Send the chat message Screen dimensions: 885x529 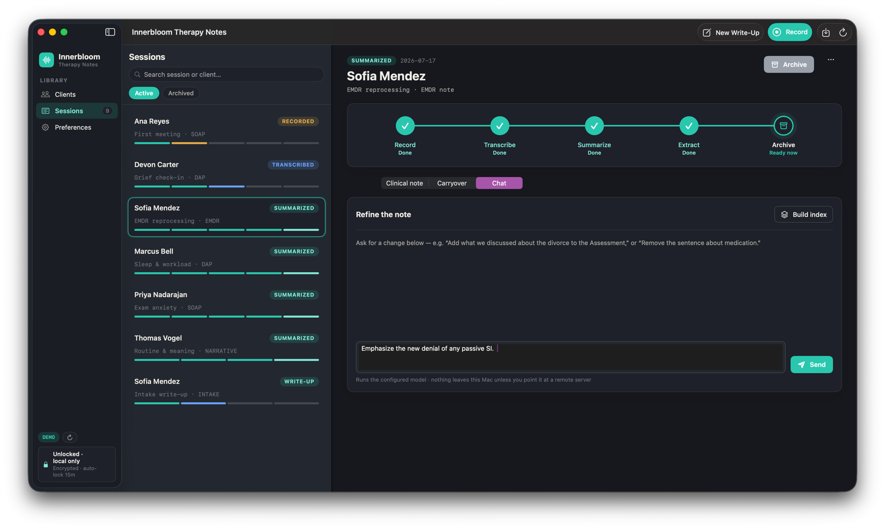812,365
